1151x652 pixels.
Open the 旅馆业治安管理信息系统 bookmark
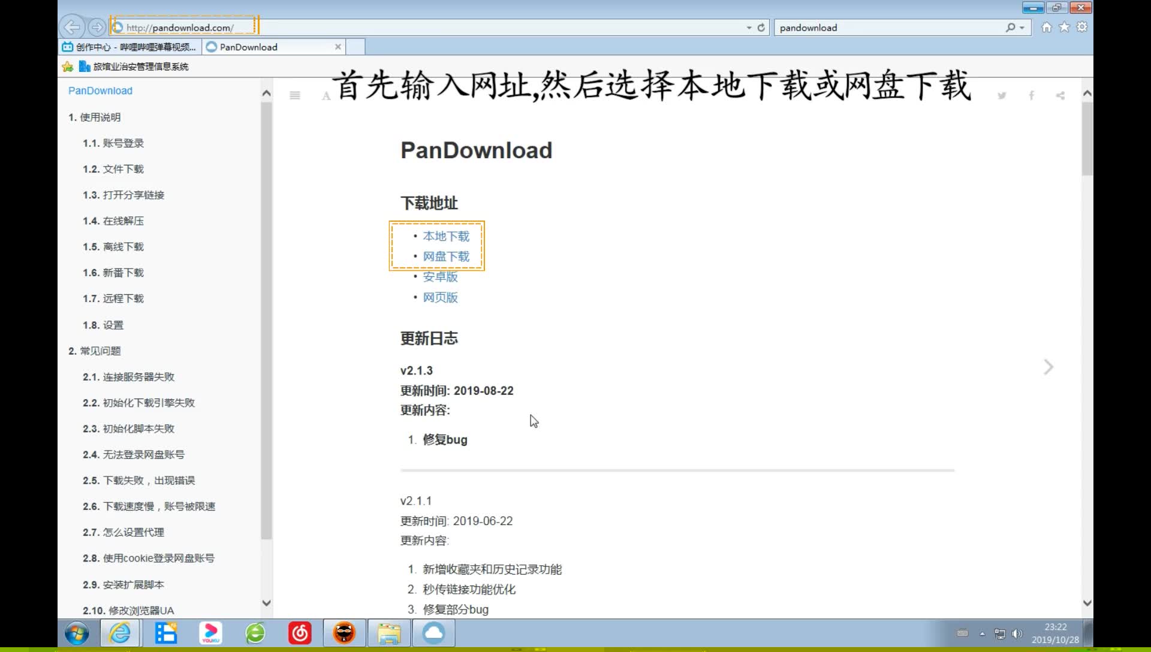point(134,67)
